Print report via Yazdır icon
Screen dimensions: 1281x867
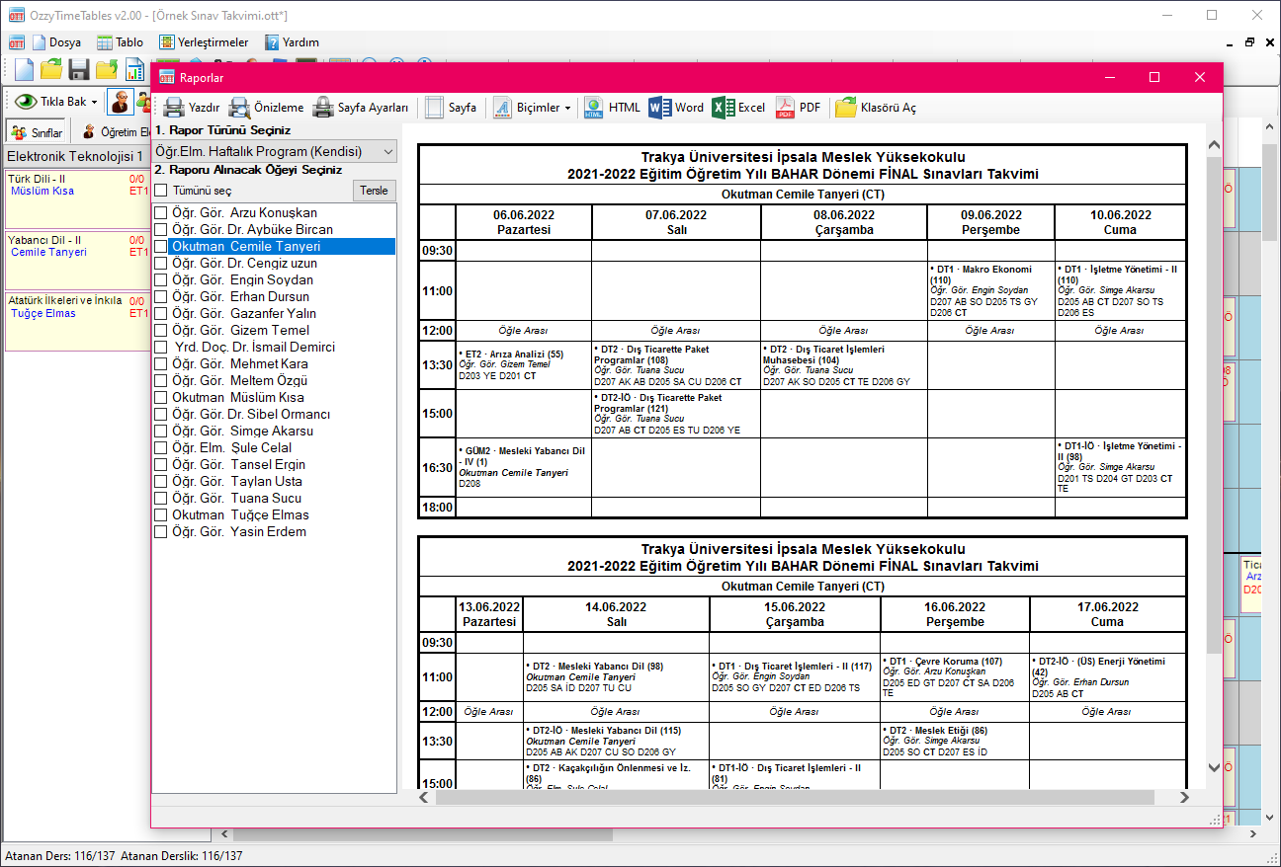pyautogui.click(x=191, y=108)
